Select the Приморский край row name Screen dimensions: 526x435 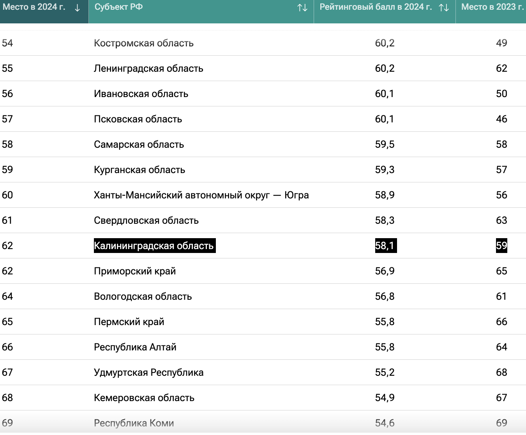click(135, 271)
